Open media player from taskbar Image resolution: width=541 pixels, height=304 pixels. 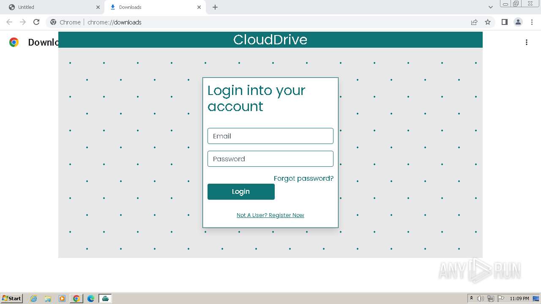tap(62, 299)
